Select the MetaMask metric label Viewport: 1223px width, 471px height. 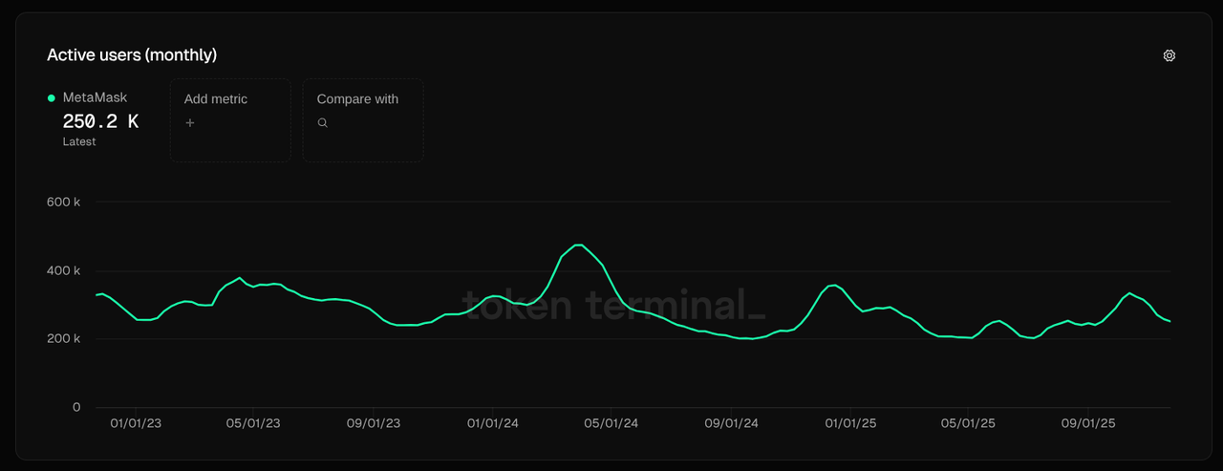coord(95,97)
